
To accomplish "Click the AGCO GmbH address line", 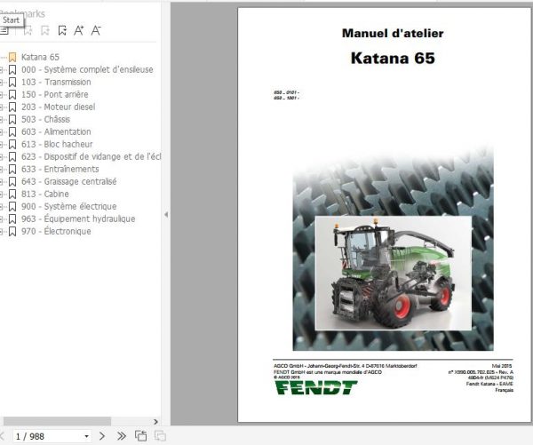I will [x=345, y=366].
